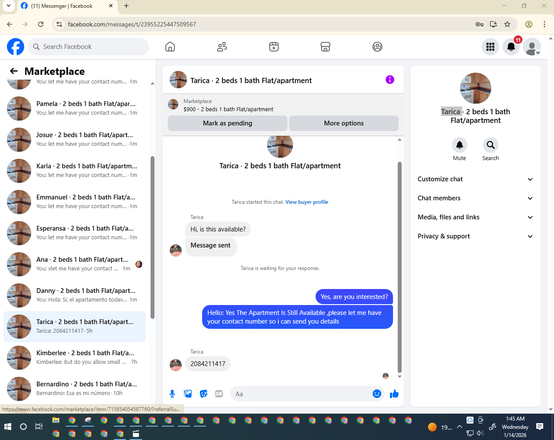Send a thumbs up like
The image size is (554, 440).
[x=394, y=394]
